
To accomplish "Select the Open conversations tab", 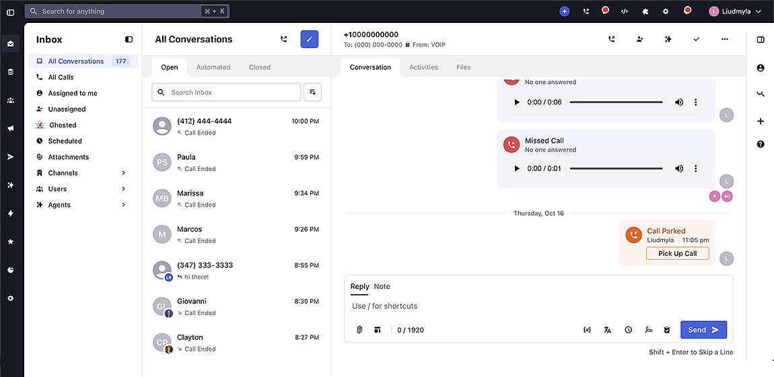I will point(170,67).
